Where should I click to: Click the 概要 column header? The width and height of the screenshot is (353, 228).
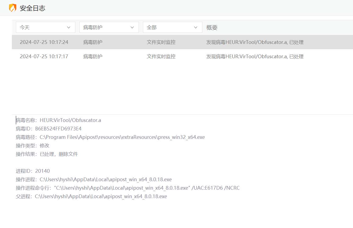click(x=212, y=28)
